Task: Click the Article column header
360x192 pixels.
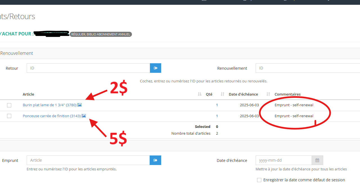Action: (28, 94)
